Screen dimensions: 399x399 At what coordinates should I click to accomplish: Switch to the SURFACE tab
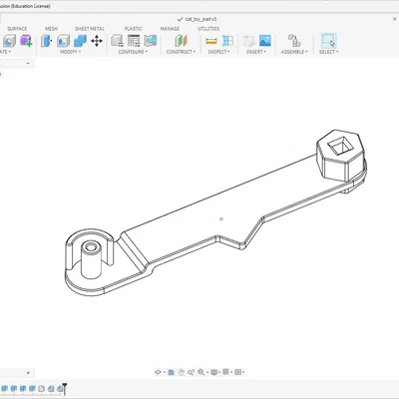[17, 29]
